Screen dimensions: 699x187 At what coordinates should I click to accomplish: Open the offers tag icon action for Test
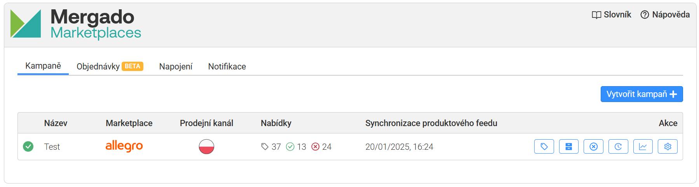pyautogui.click(x=544, y=147)
